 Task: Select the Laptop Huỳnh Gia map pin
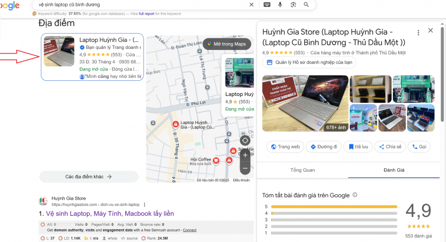point(175,124)
